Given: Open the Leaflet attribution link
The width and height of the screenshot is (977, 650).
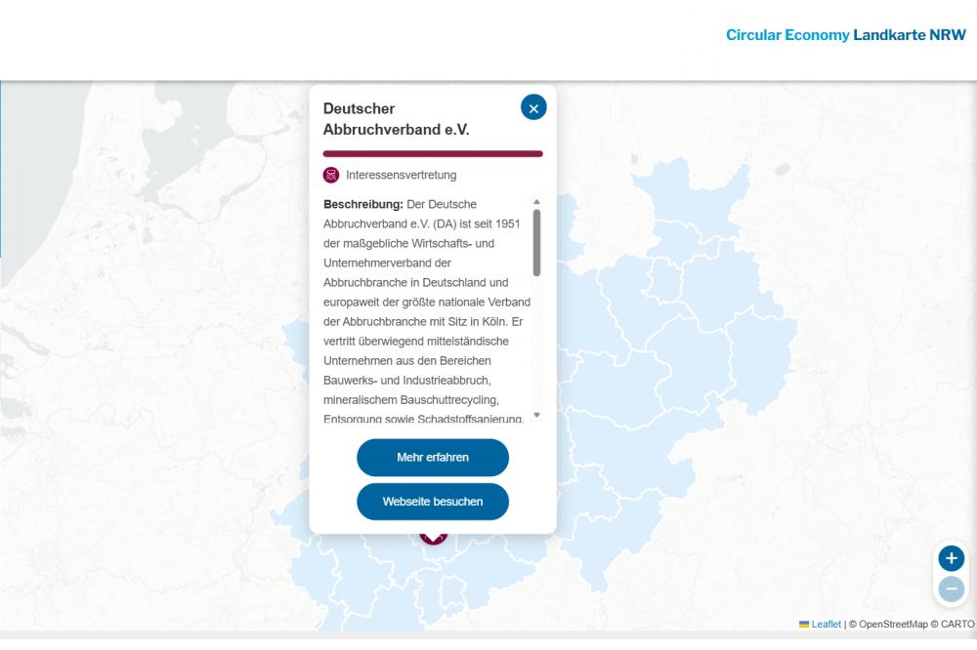Looking at the screenshot, I should point(826,625).
